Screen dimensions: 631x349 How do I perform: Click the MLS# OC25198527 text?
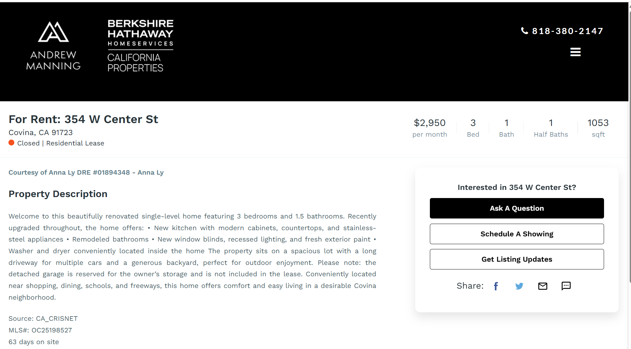point(40,330)
